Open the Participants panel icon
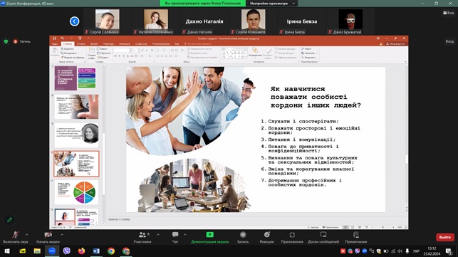458x257 pixels. pyautogui.click(x=142, y=234)
